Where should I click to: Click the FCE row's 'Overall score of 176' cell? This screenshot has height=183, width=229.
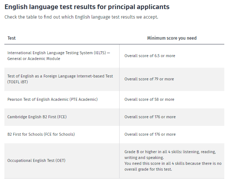pyautogui.click(x=172, y=117)
